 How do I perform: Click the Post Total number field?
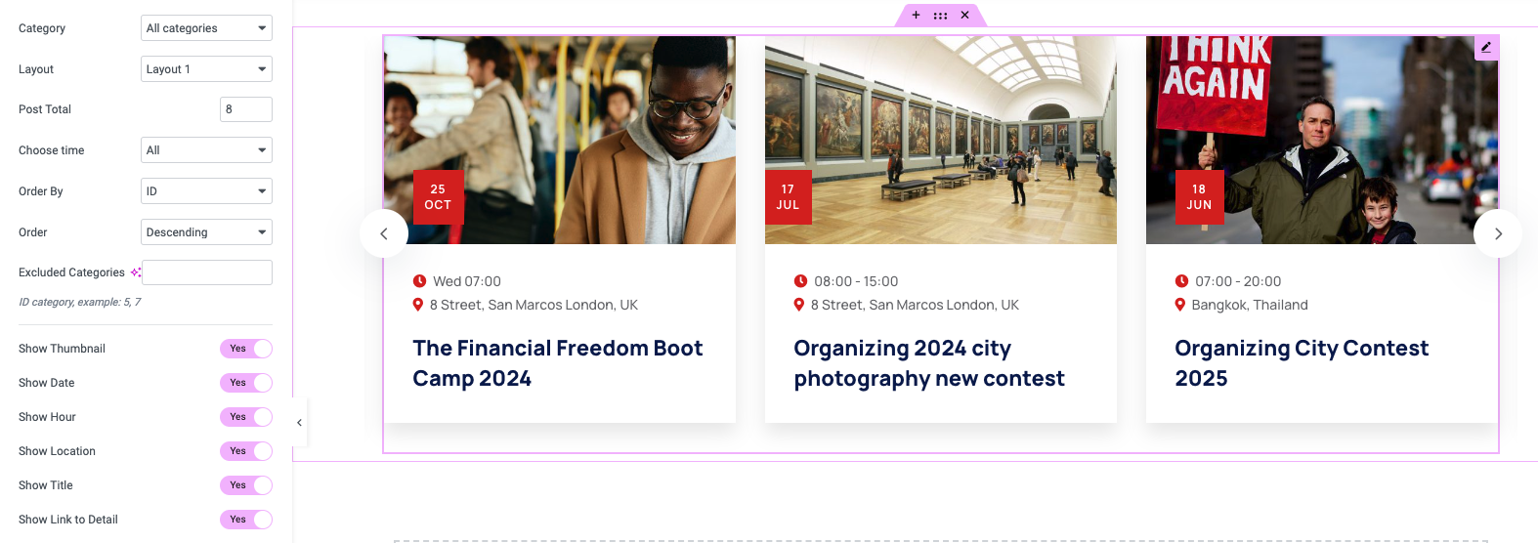tap(245, 109)
